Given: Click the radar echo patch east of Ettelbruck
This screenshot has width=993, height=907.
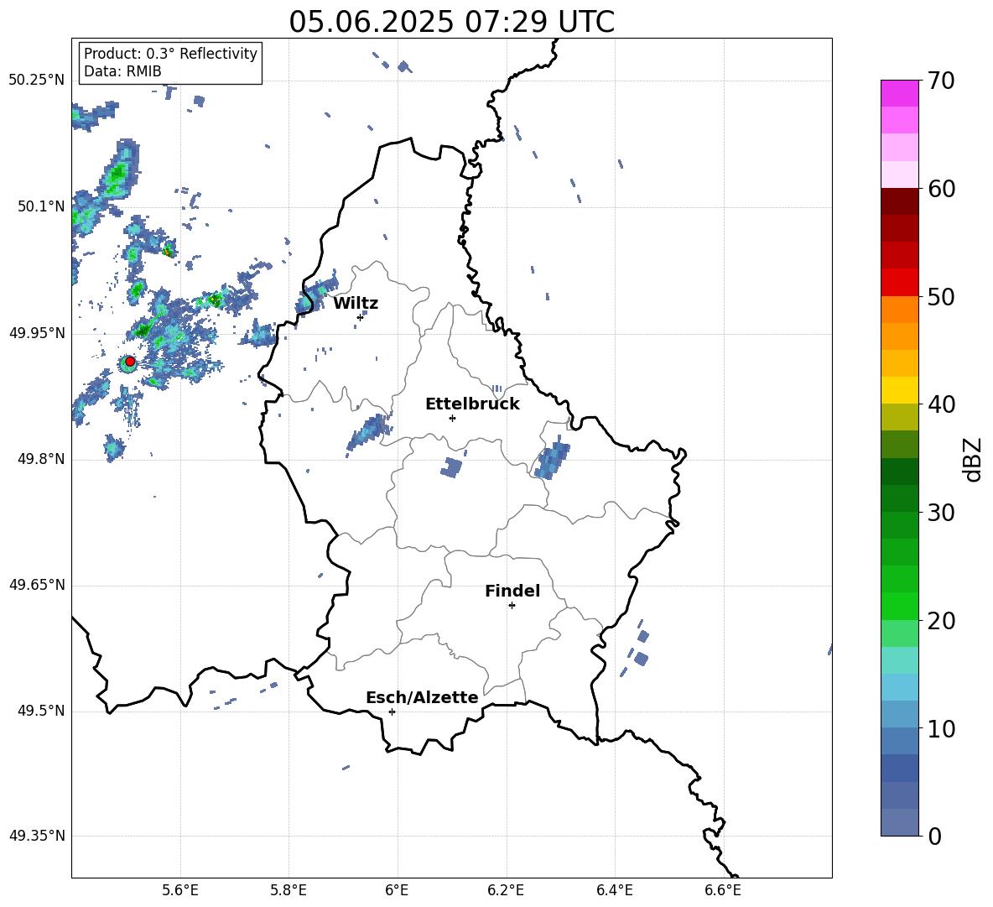Looking at the screenshot, I should point(552,459).
